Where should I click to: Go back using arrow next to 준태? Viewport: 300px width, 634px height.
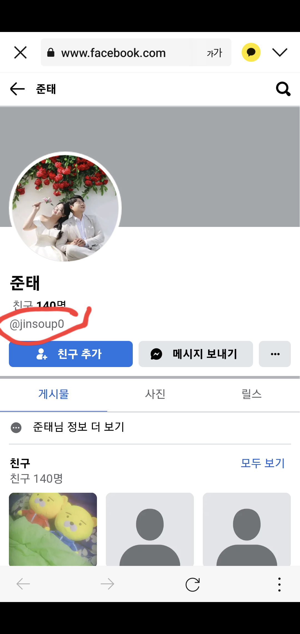point(17,89)
